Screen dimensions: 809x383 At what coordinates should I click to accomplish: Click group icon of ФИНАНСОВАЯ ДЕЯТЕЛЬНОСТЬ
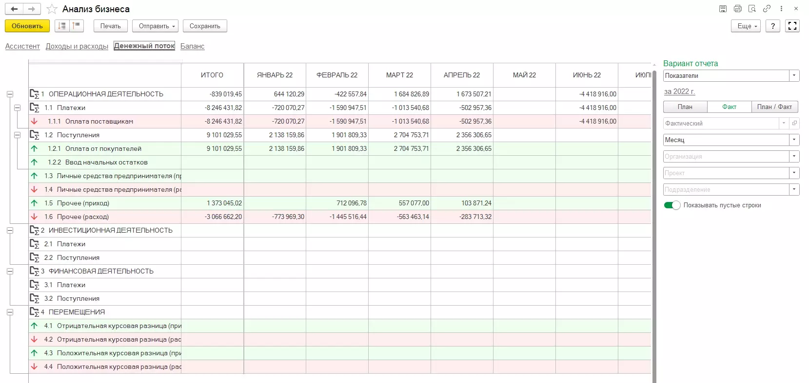pyautogui.click(x=34, y=271)
